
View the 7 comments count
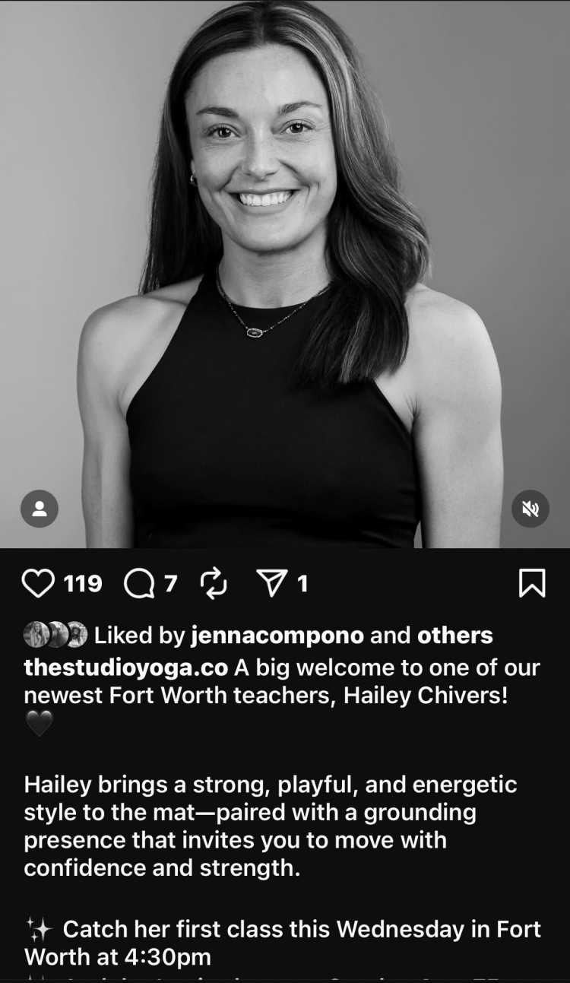(170, 583)
